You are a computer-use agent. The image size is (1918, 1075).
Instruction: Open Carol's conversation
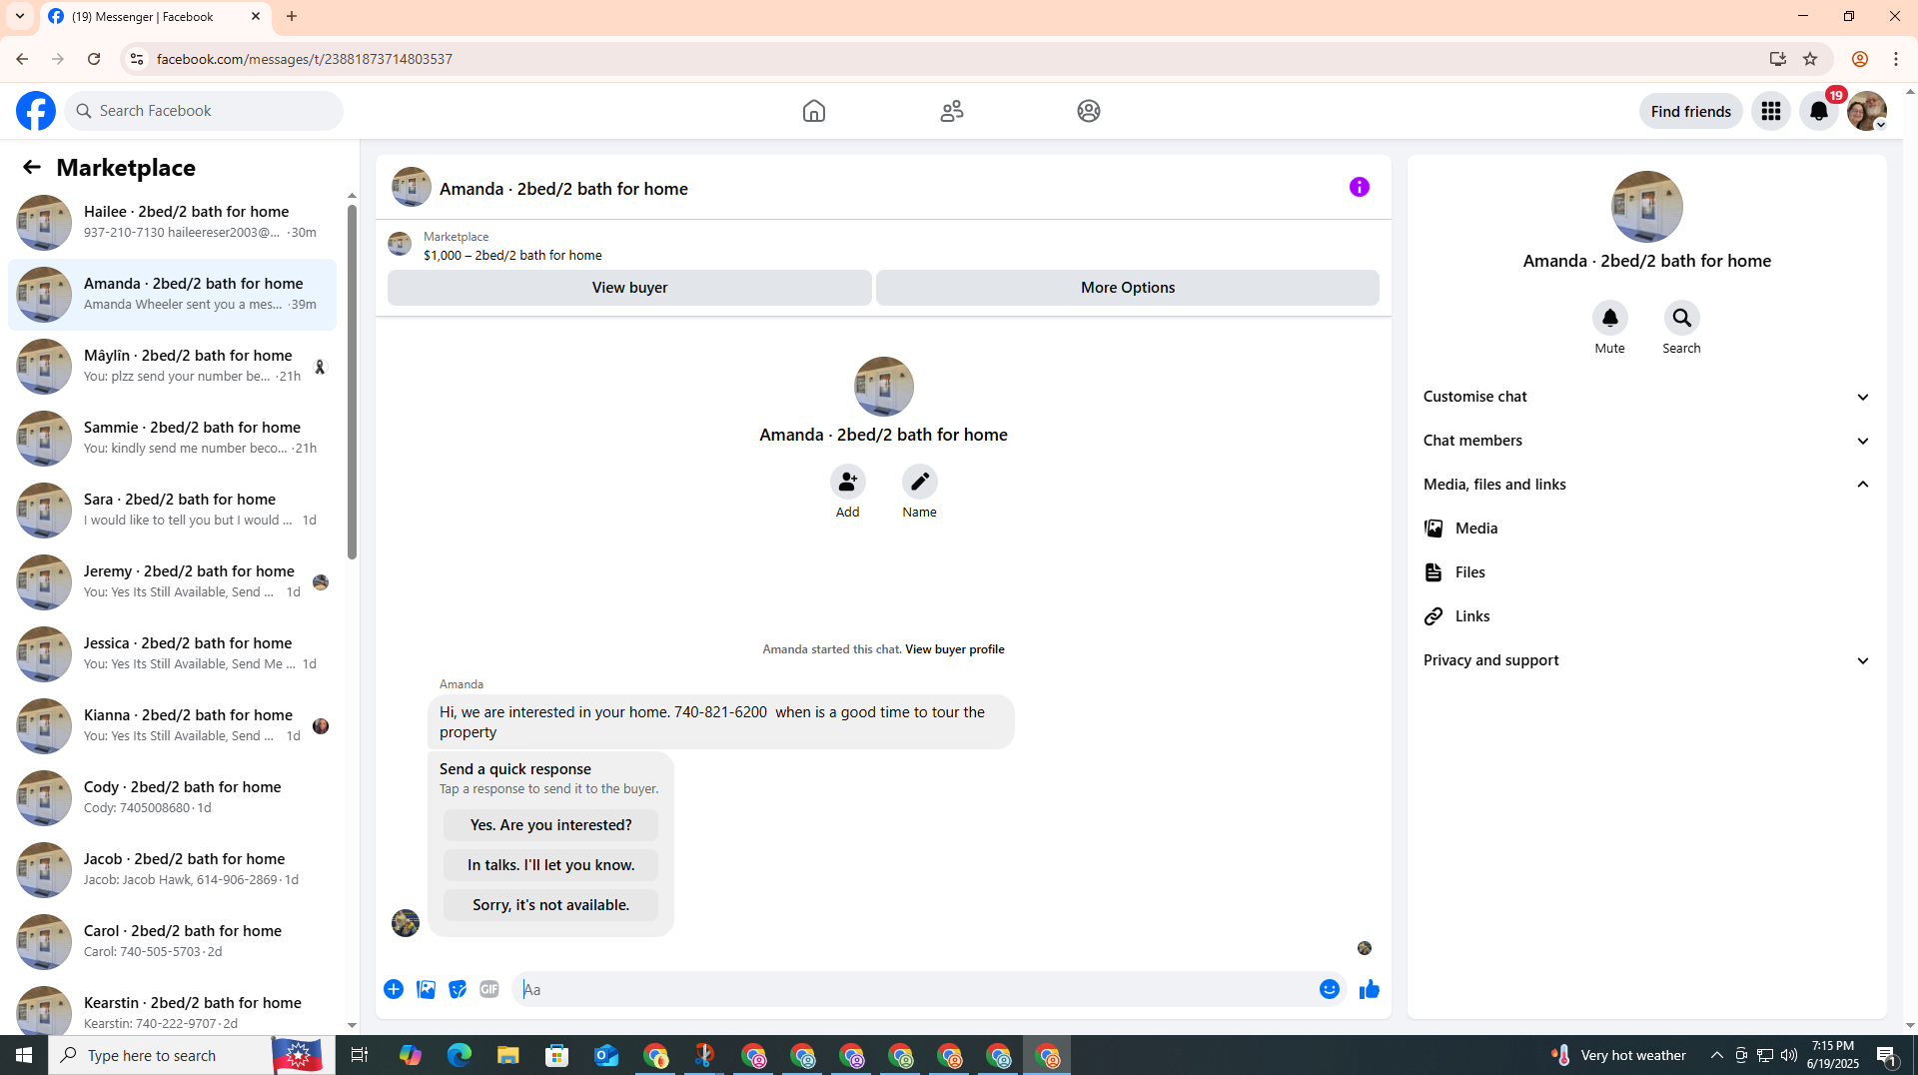click(x=172, y=942)
